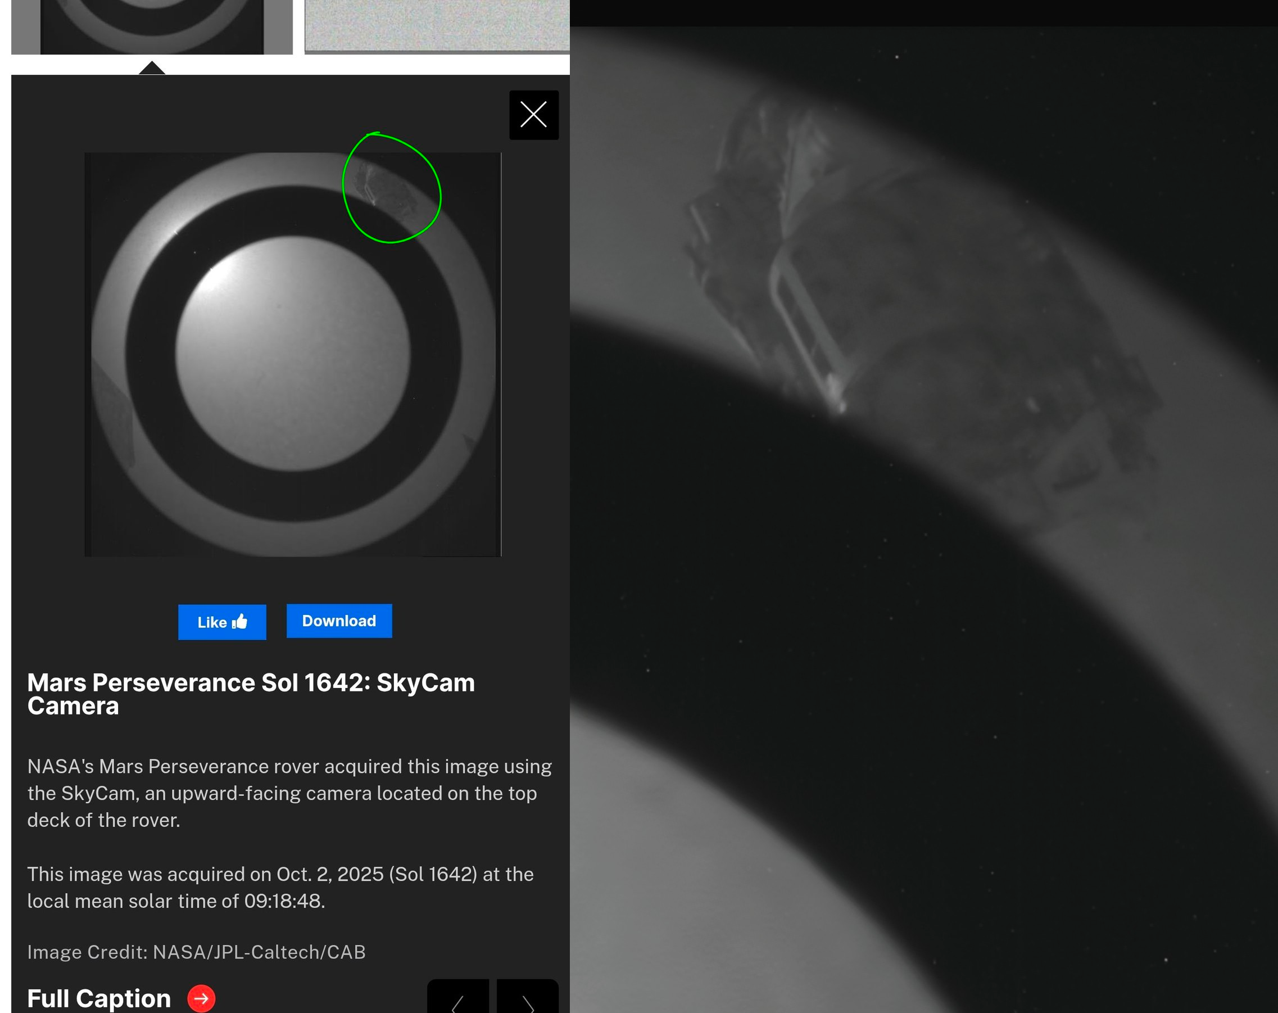This screenshot has height=1013, width=1278.
Task: Click the thumbs-up icon on the Like button
Action: tap(239, 622)
